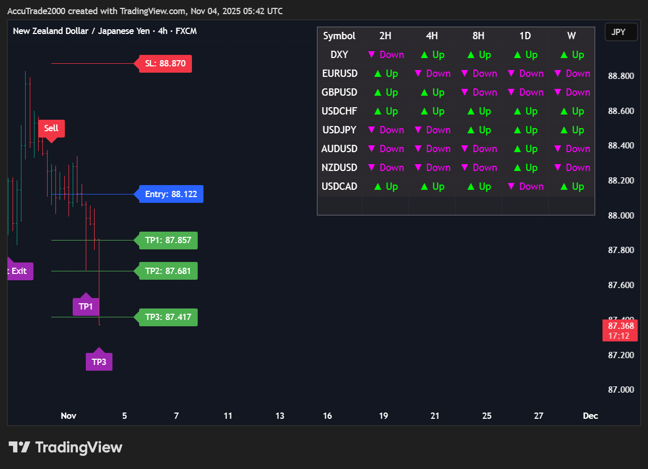Click the Nov label on the time axis

click(x=69, y=416)
